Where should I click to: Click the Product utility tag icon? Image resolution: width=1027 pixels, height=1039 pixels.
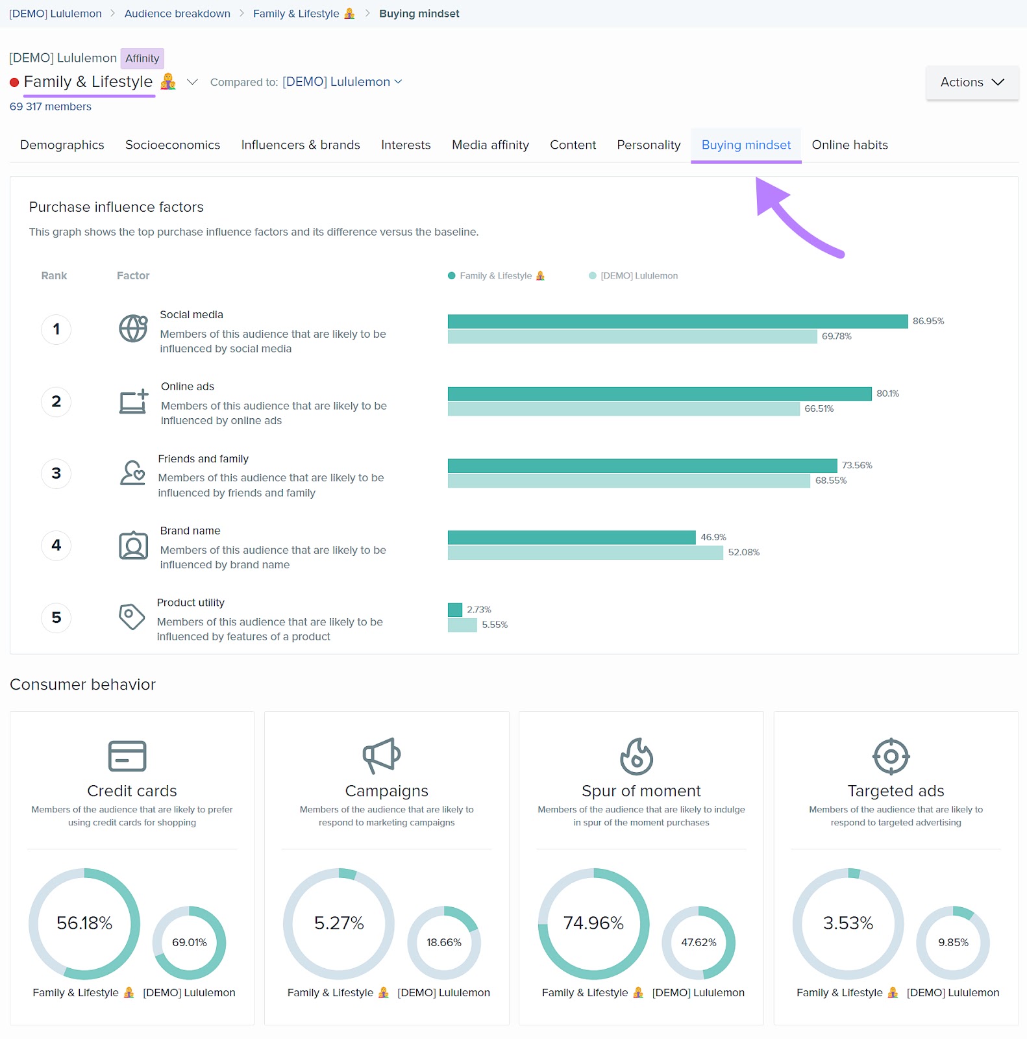click(x=132, y=616)
